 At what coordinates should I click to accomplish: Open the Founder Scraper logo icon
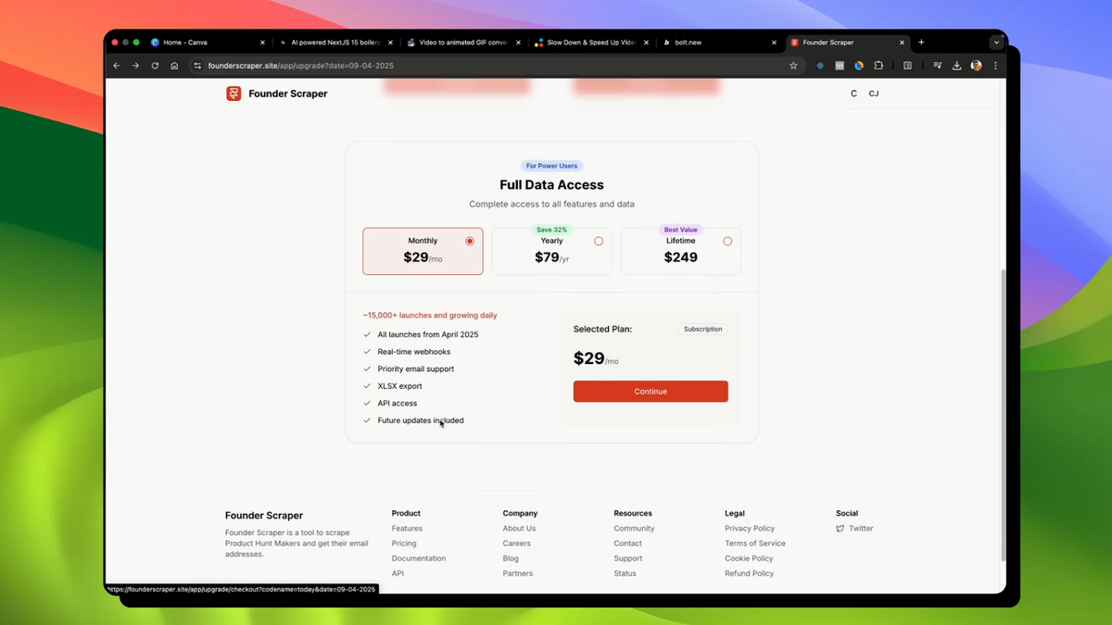pyautogui.click(x=234, y=93)
